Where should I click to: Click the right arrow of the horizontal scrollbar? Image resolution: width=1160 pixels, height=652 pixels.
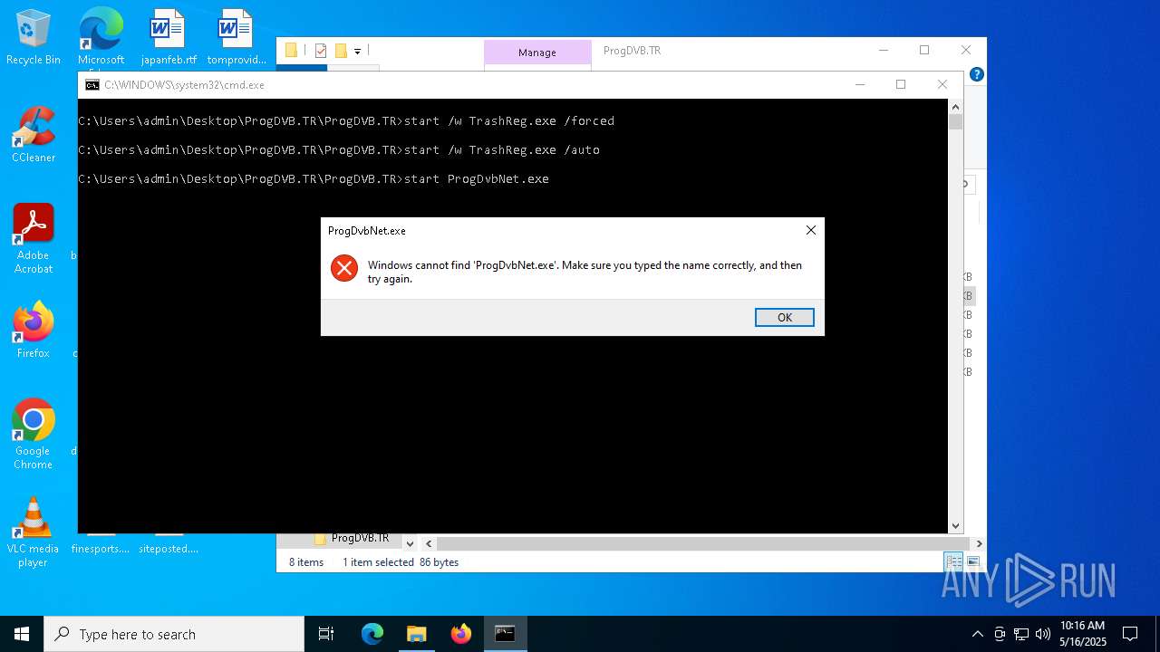(x=978, y=543)
